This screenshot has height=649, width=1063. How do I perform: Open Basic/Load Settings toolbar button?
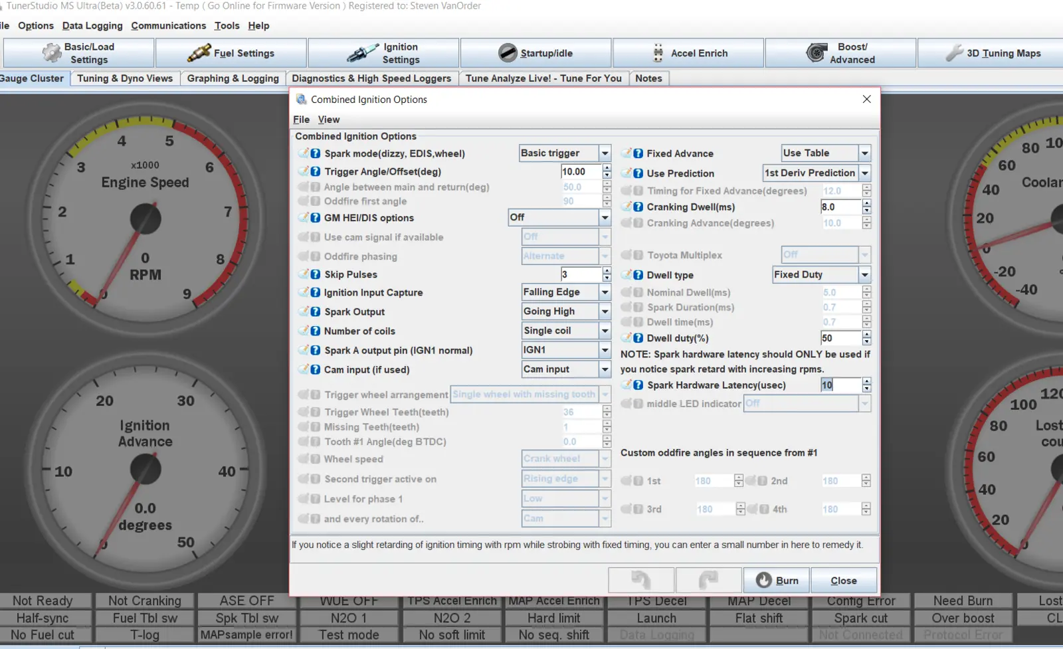78,53
